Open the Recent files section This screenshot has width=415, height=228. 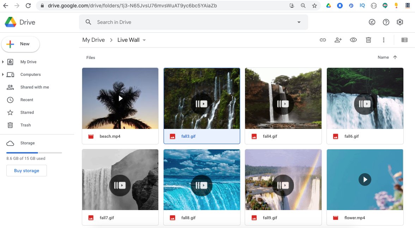27,100
